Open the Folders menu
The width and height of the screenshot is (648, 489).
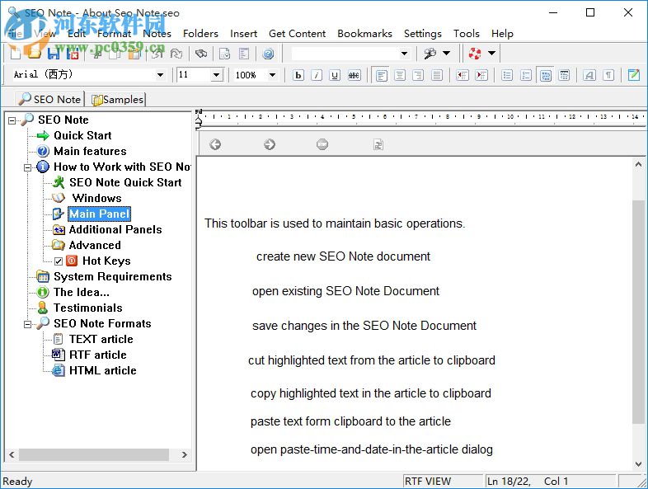coord(200,34)
